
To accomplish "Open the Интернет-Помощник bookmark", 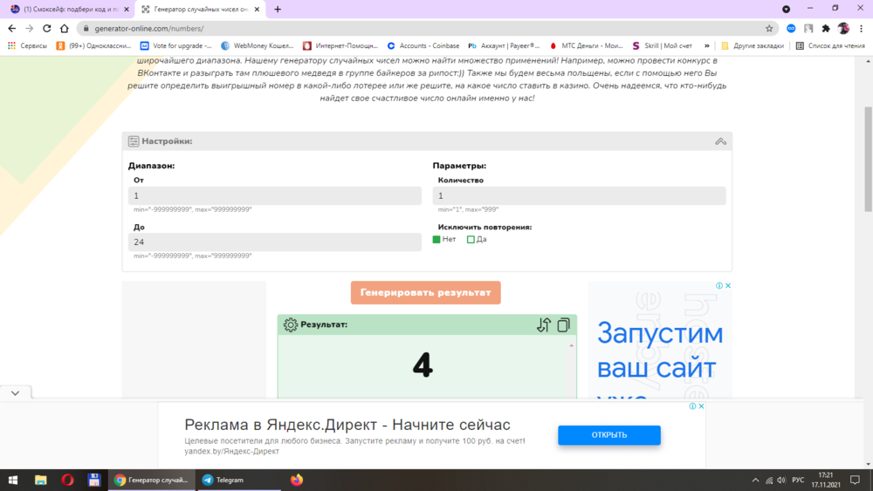I will (340, 45).
